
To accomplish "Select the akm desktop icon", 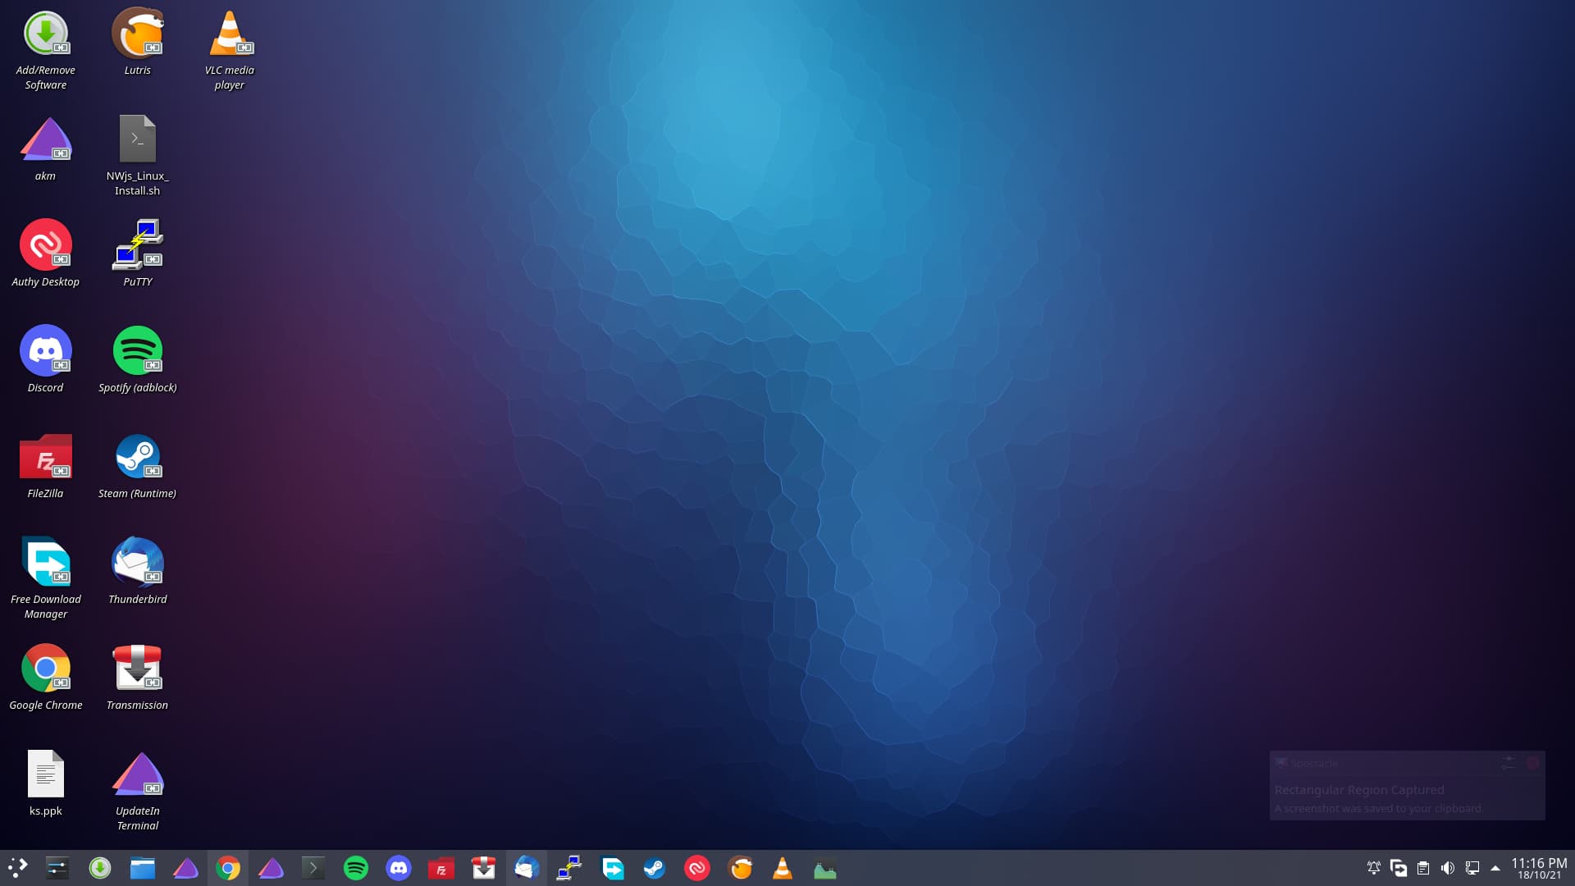I will [45, 148].
